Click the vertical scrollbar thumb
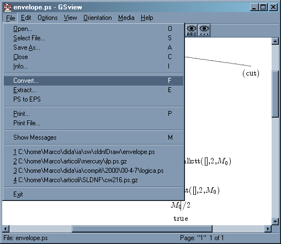The height and width of the screenshot is (244, 281). [275, 94]
